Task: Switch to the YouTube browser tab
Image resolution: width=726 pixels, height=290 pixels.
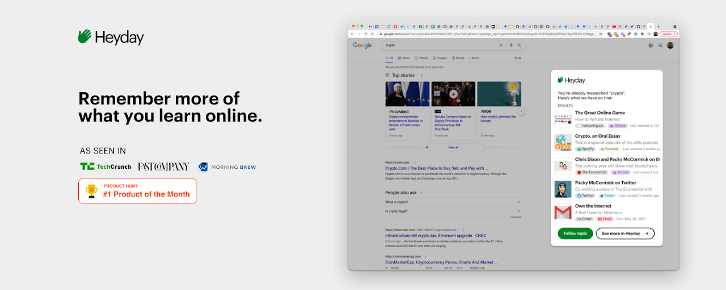Action: tap(614, 27)
